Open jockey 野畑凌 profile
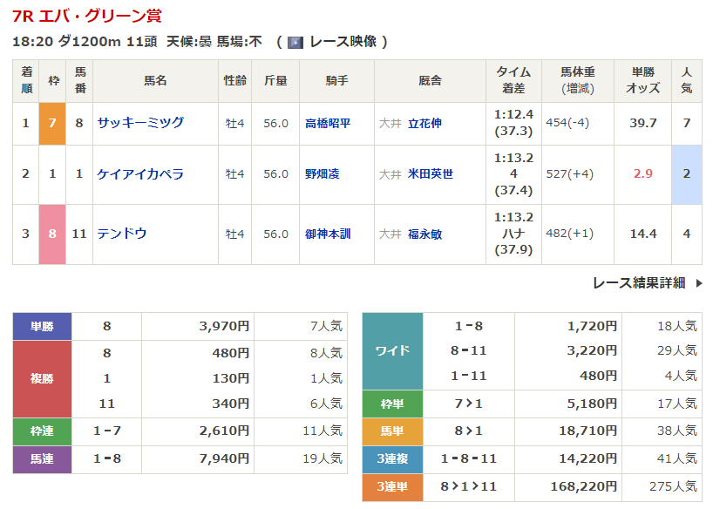Screen dimensions: 713x509 click(x=322, y=173)
